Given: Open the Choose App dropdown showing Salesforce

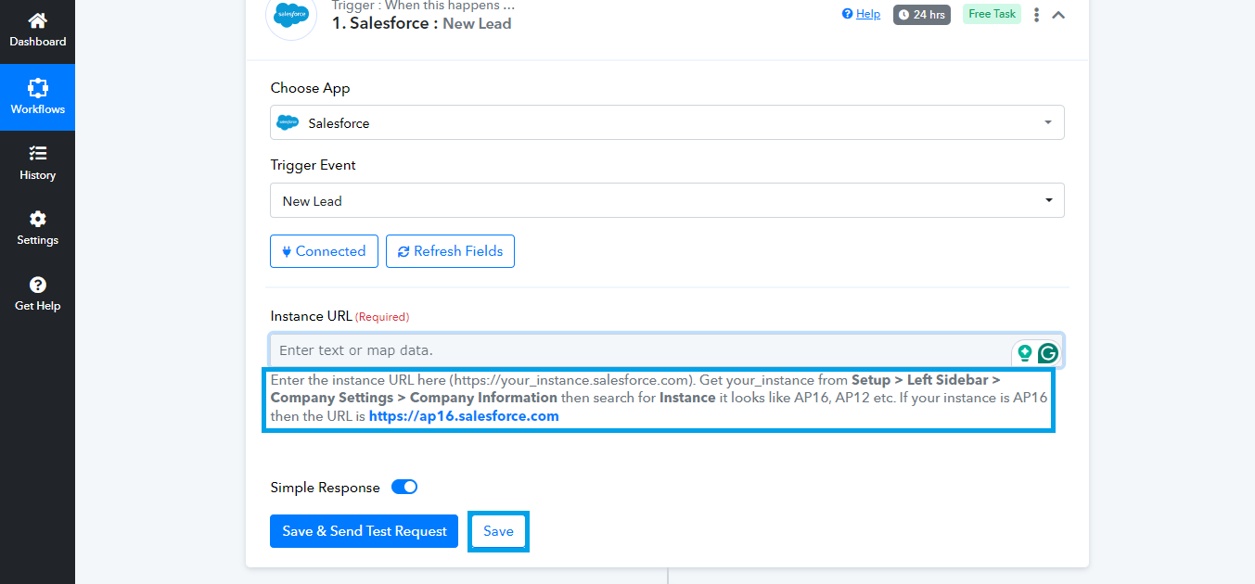Looking at the screenshot, I should click(x=667, y=121).
